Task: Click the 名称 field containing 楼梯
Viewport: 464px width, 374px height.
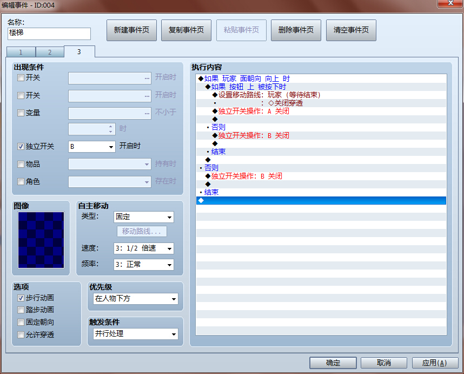Action: click(49, 34)
